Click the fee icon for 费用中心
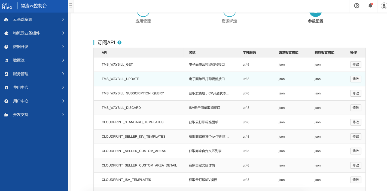 click(x=6, y=88)
